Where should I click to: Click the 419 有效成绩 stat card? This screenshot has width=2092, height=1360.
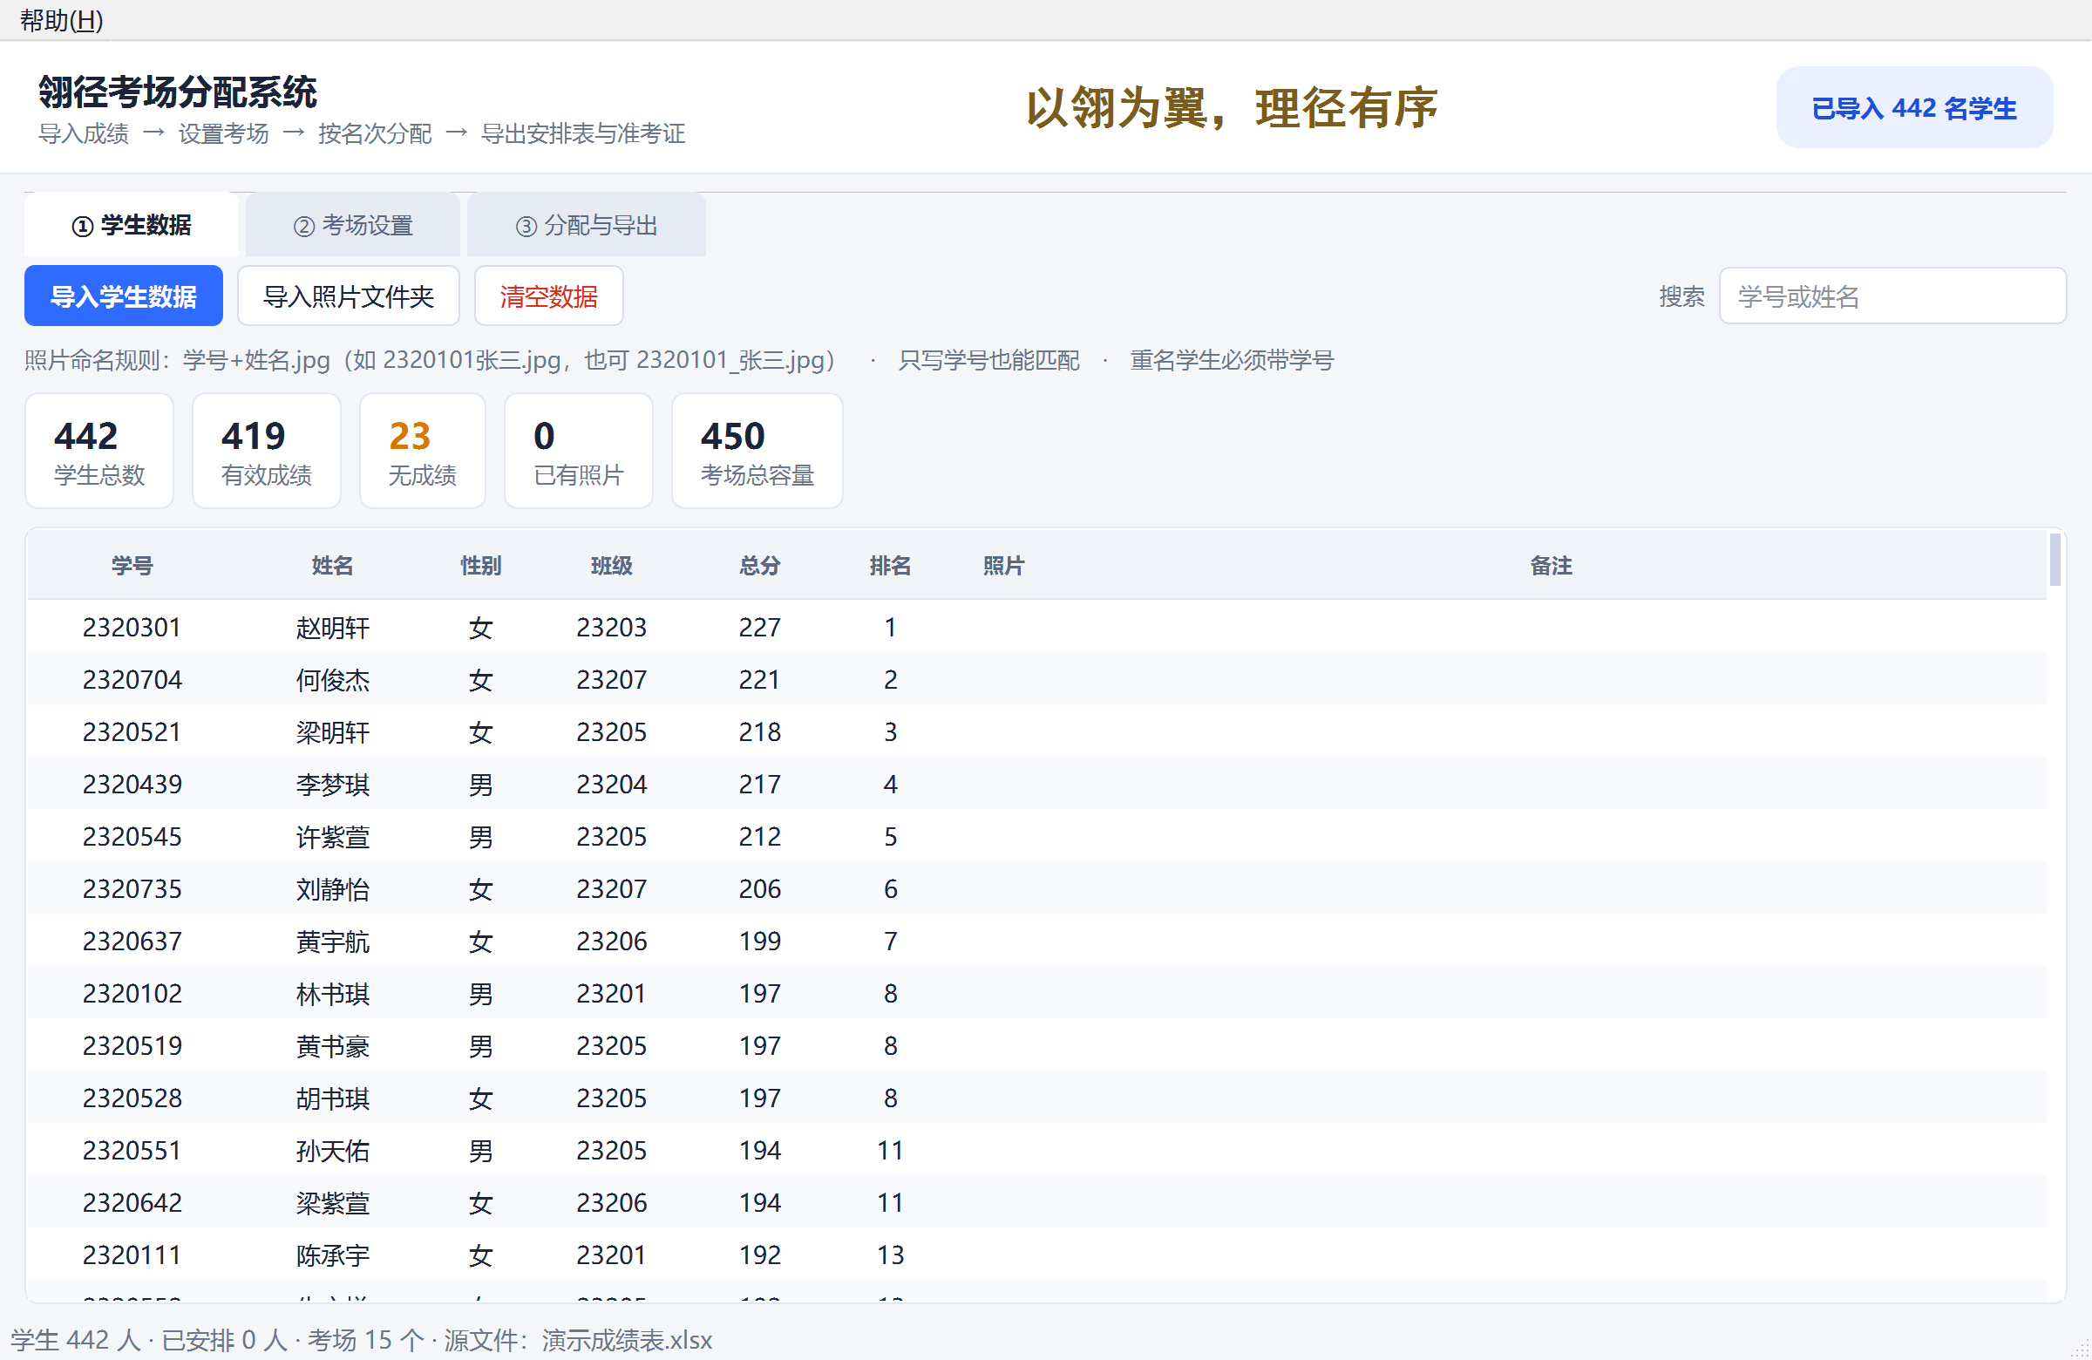coord(267,451)
